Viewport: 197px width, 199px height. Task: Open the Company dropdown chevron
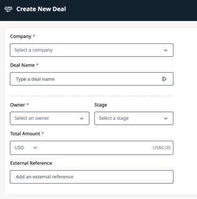point(166,50)
